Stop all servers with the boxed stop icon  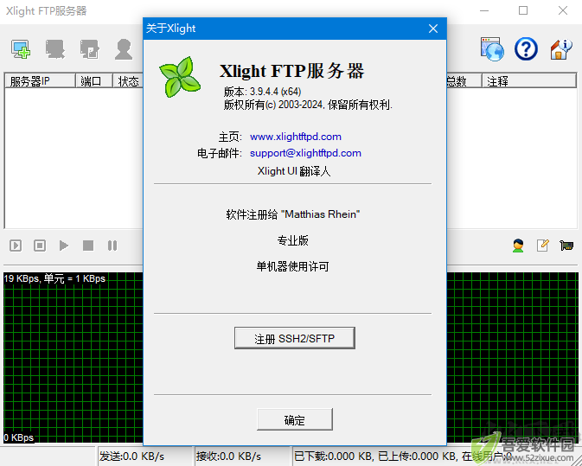[x=40, y=246]
